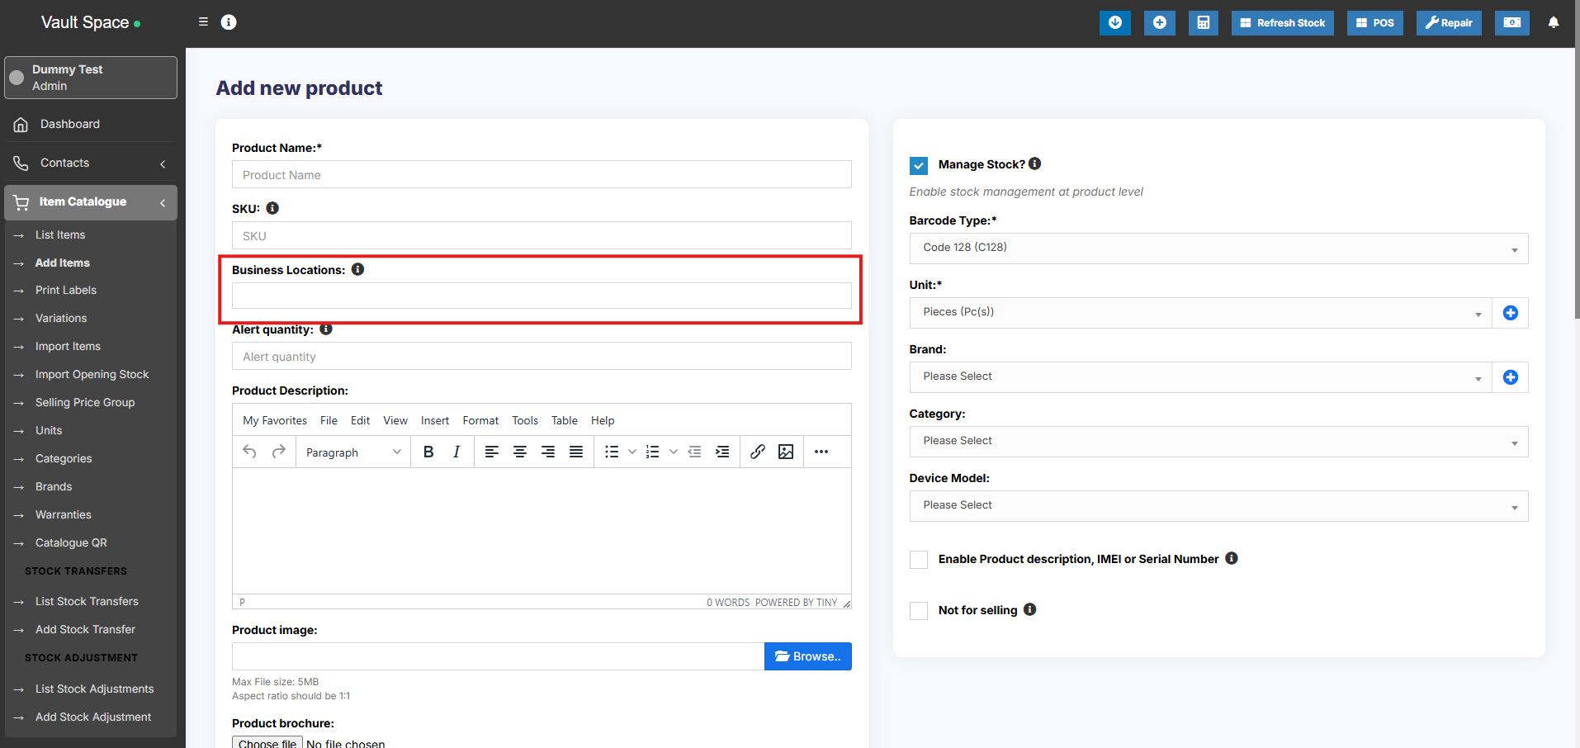Open the Format menu in editor
Screen dimensions: 1580x748
tap(480, 420)
